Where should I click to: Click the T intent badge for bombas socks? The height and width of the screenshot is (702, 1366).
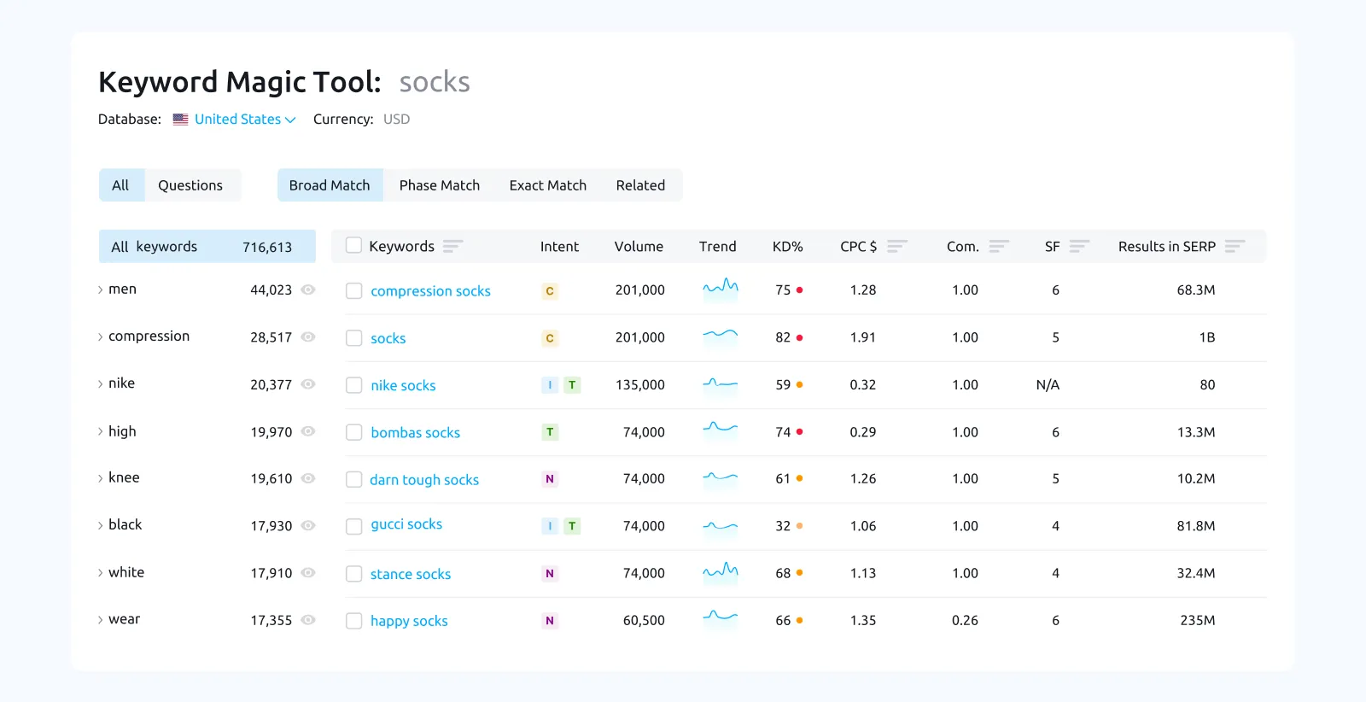coord(550,432)
